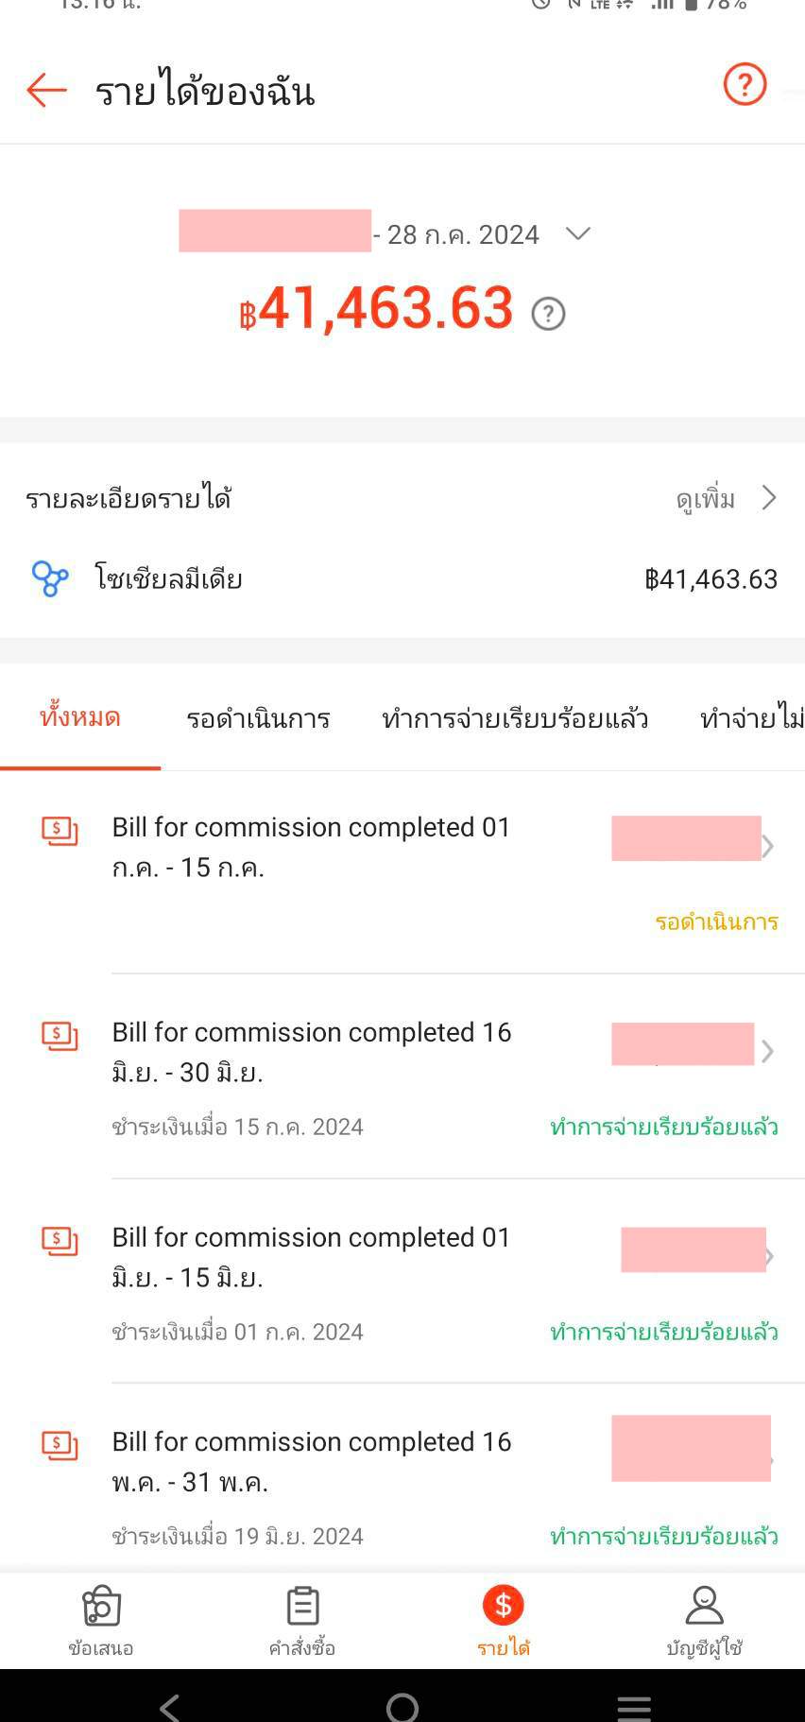
Task: Expand income details chevron next to ดูเพิ่ม
Action: (769, 498)
